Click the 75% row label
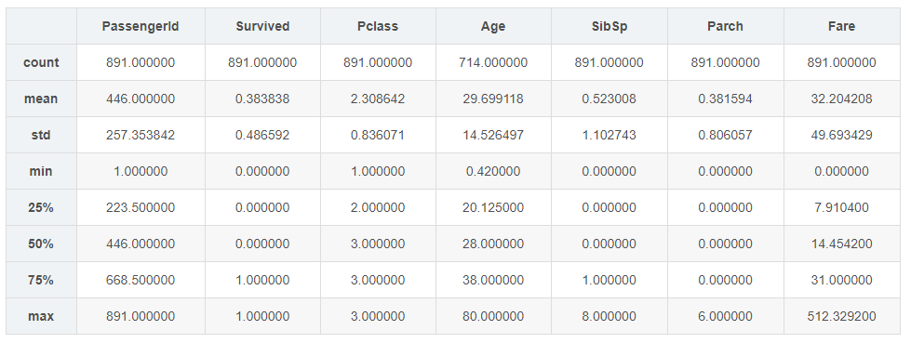This screenshot has height=343, width=911. (41, 280)
